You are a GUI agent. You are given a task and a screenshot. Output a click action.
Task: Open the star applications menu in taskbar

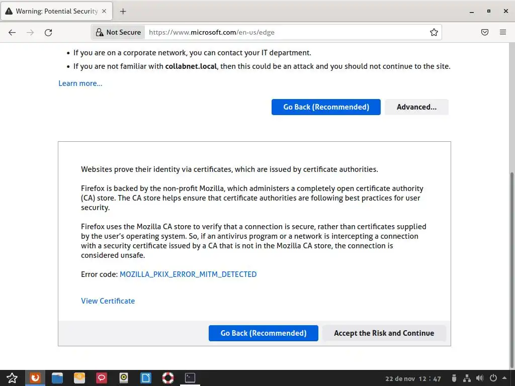(x=12, y=378)
